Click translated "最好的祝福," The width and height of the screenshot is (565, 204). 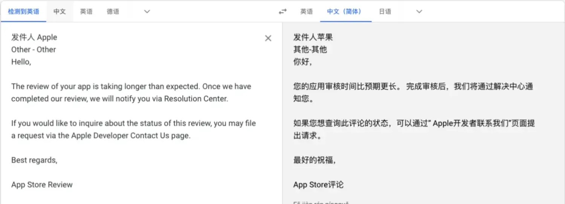(315, 160)
